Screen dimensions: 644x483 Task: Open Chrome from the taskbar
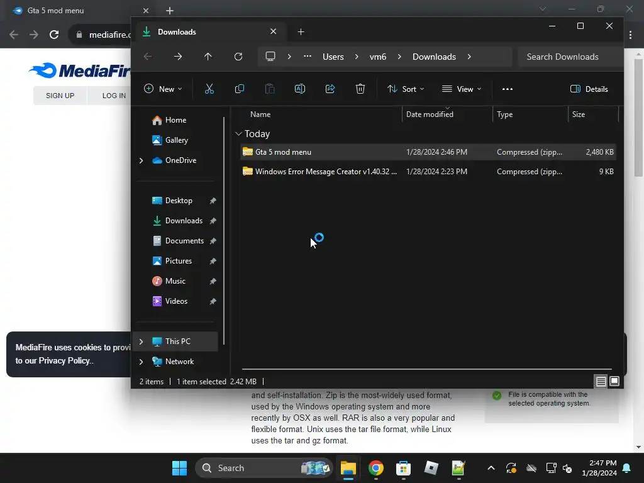(x=375, y=468)
